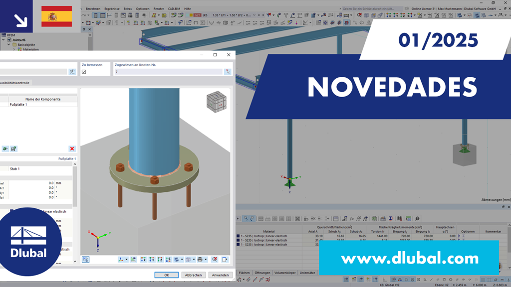This screenshot has width=511, height=287.
Task: Click the last icon in preview toolbar
Action: (225, 259)
